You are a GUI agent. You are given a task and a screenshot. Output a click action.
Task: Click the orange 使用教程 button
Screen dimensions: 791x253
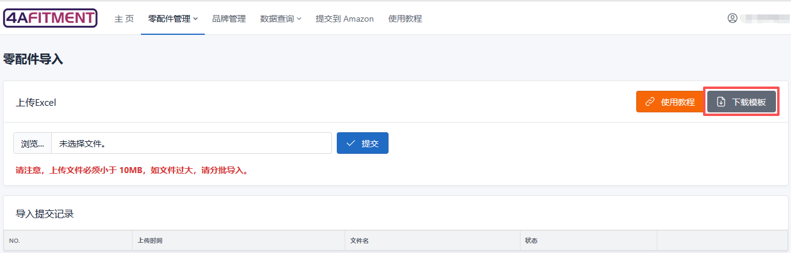[669, 102]
